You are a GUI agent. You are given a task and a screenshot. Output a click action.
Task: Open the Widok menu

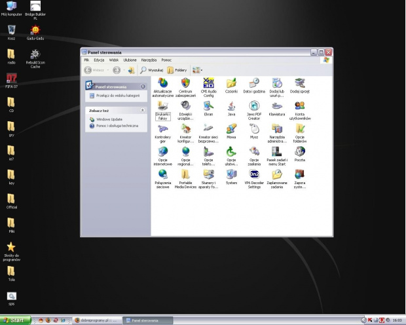point(114,60)
